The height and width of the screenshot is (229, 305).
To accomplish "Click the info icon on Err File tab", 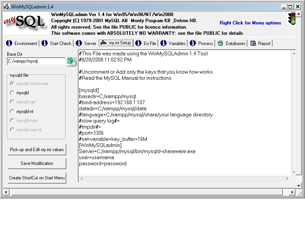I will pyautogui.click(x=138, y=43).
